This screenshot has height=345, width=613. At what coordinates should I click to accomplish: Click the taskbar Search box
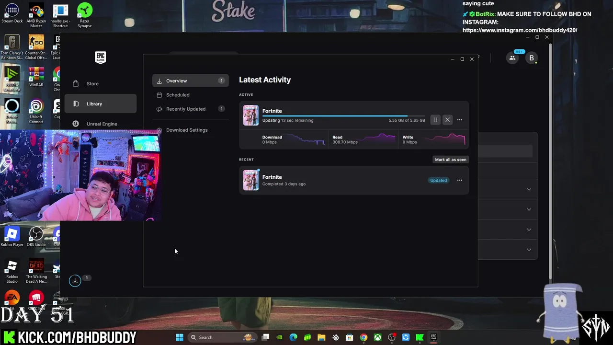point(223,337)
